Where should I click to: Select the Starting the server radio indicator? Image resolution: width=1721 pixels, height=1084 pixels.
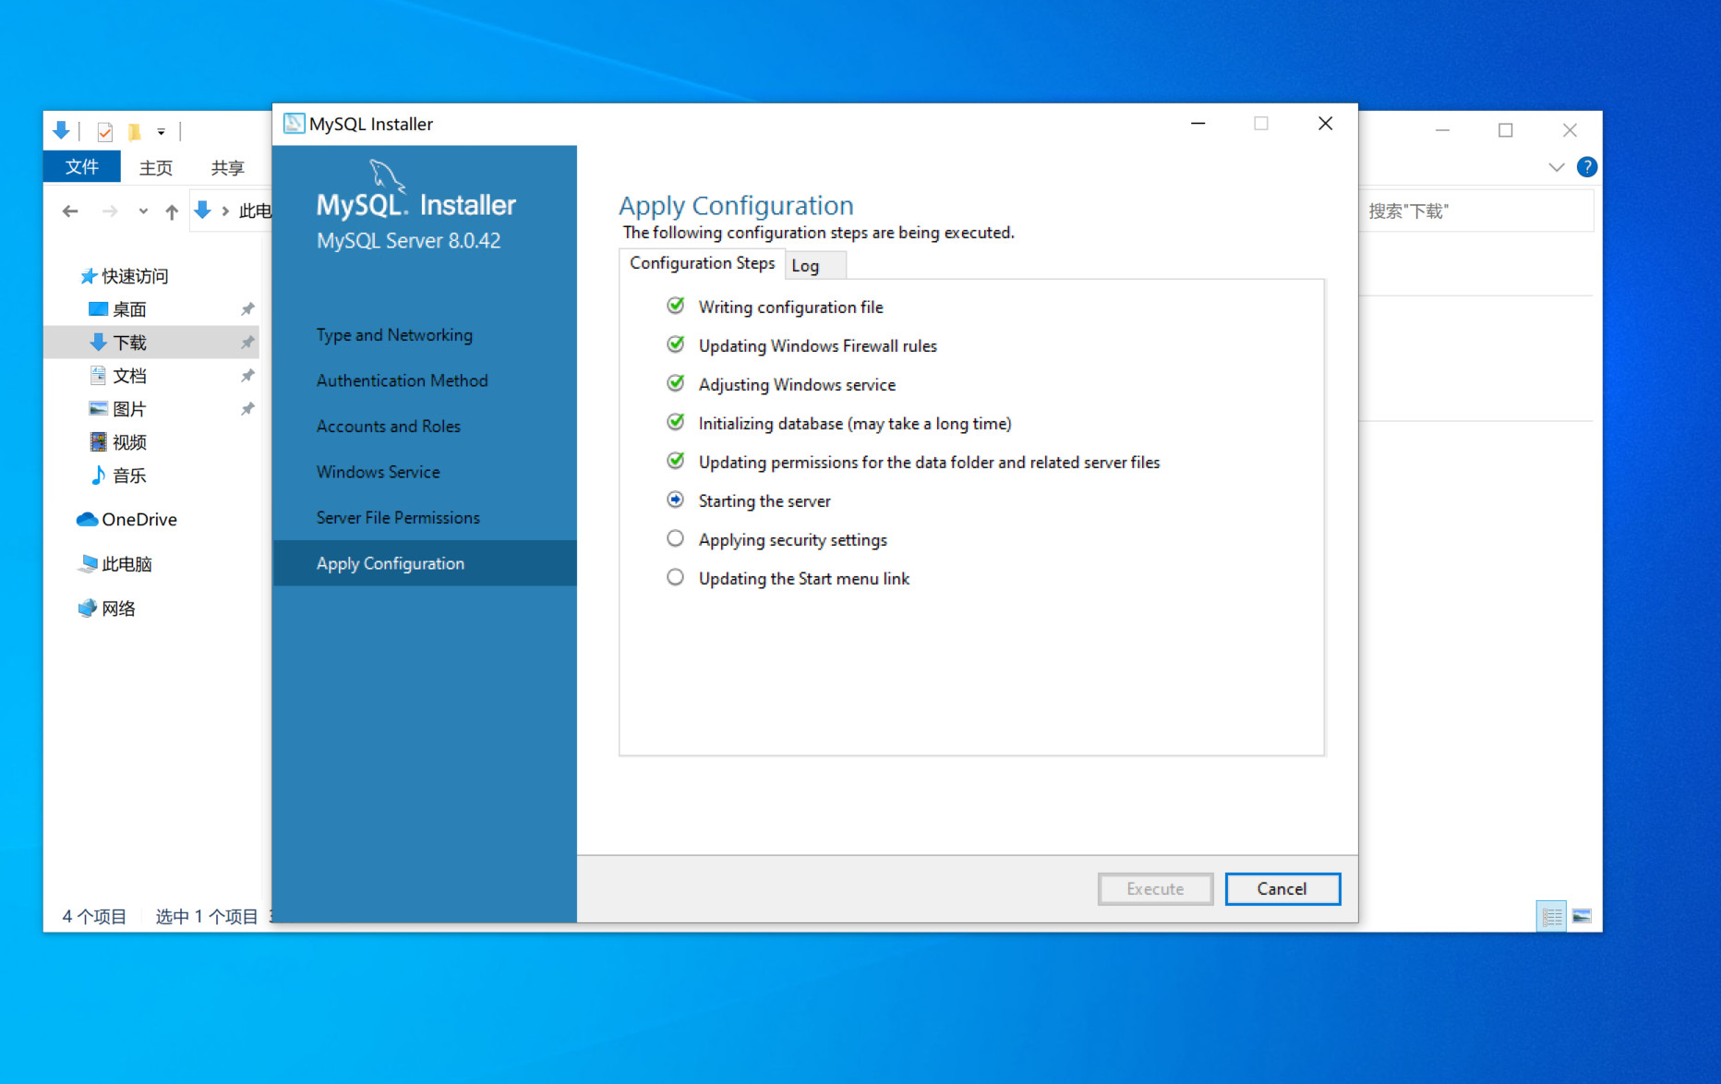click(x=676, y=500)
